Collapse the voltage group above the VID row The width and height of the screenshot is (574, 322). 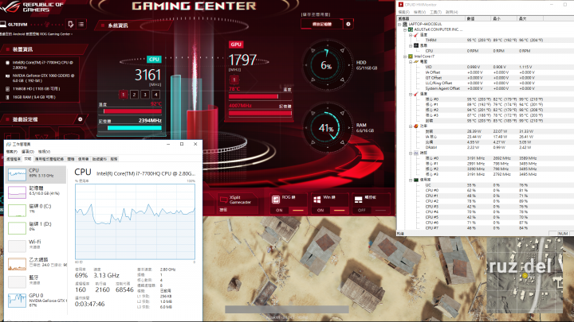(x=411, y=62)
